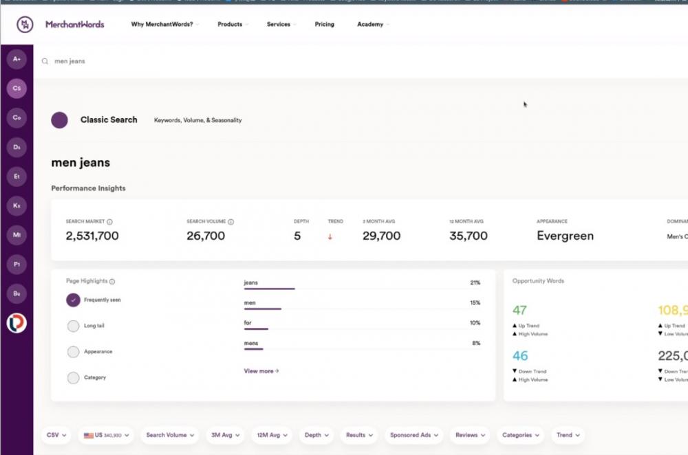The image size is (688, 455).
Task: Open the Depth filter dropdown
Action: coord(316,435)
